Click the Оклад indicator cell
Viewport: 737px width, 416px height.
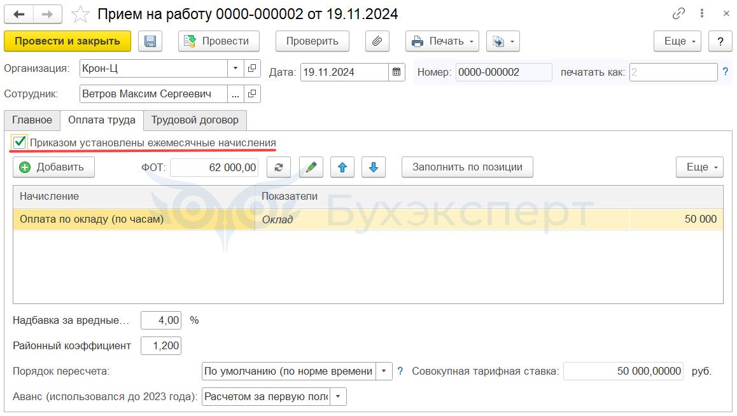442,219
